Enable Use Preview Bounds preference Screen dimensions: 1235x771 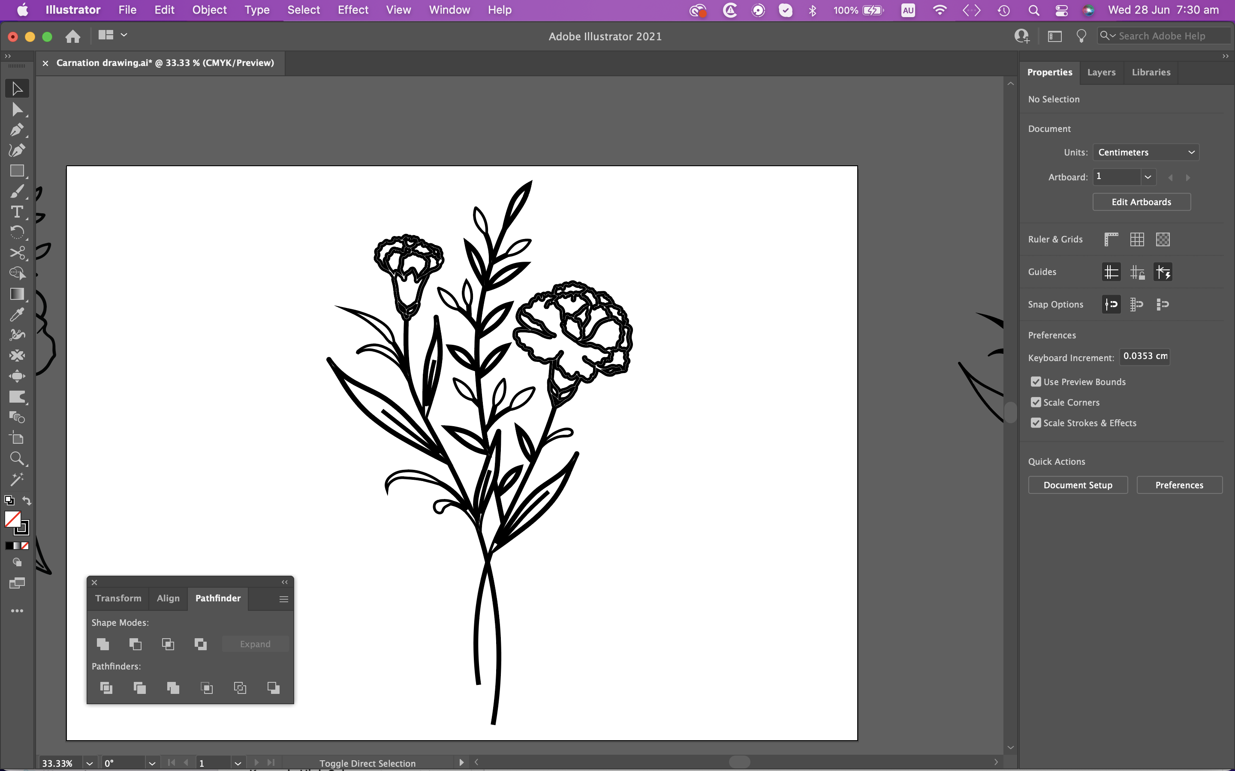pos(1036,381)
